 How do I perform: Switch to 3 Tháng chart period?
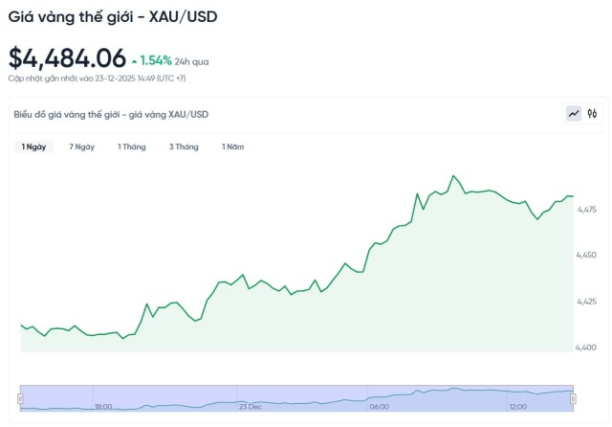tap(184, 146)
